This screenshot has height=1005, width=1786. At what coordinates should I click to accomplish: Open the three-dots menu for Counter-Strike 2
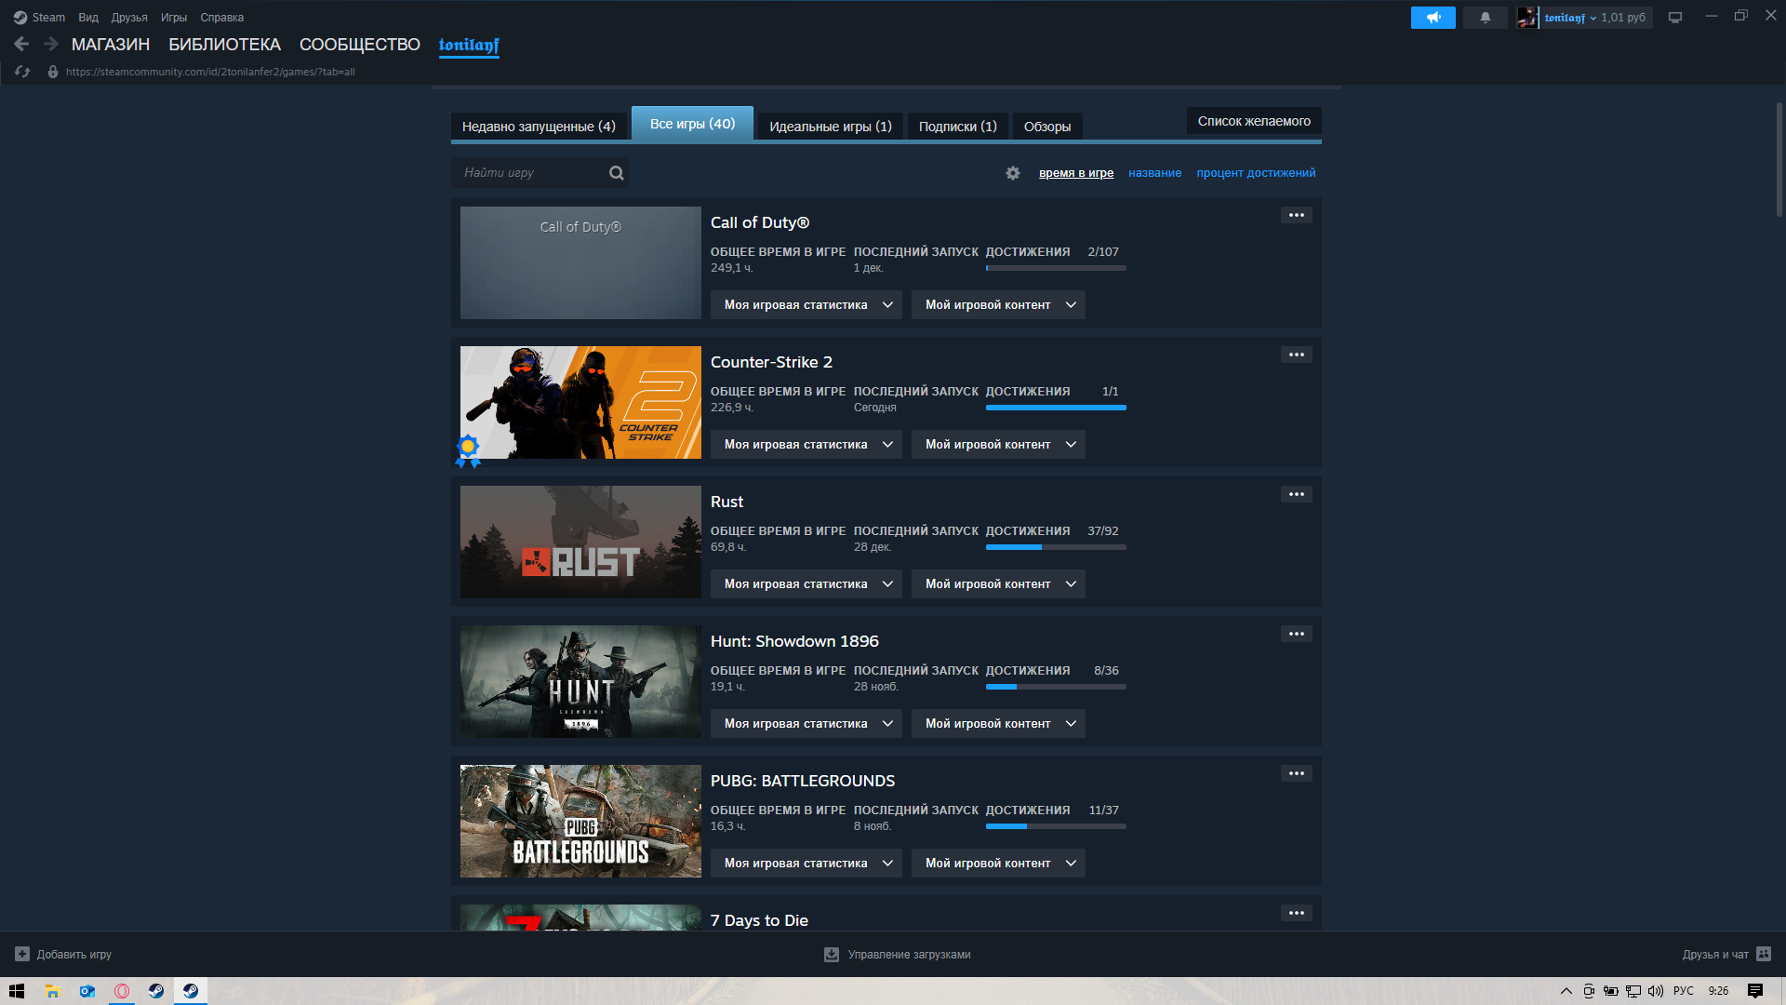pyautogui.click(x=1297, y=355)
